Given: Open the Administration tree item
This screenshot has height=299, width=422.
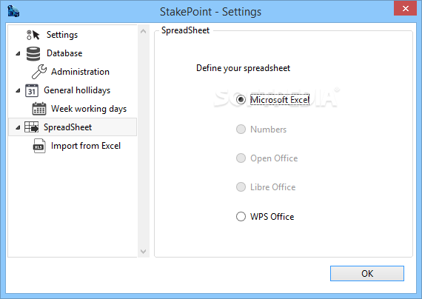Looking at the screenshot, I should (80, 72).
